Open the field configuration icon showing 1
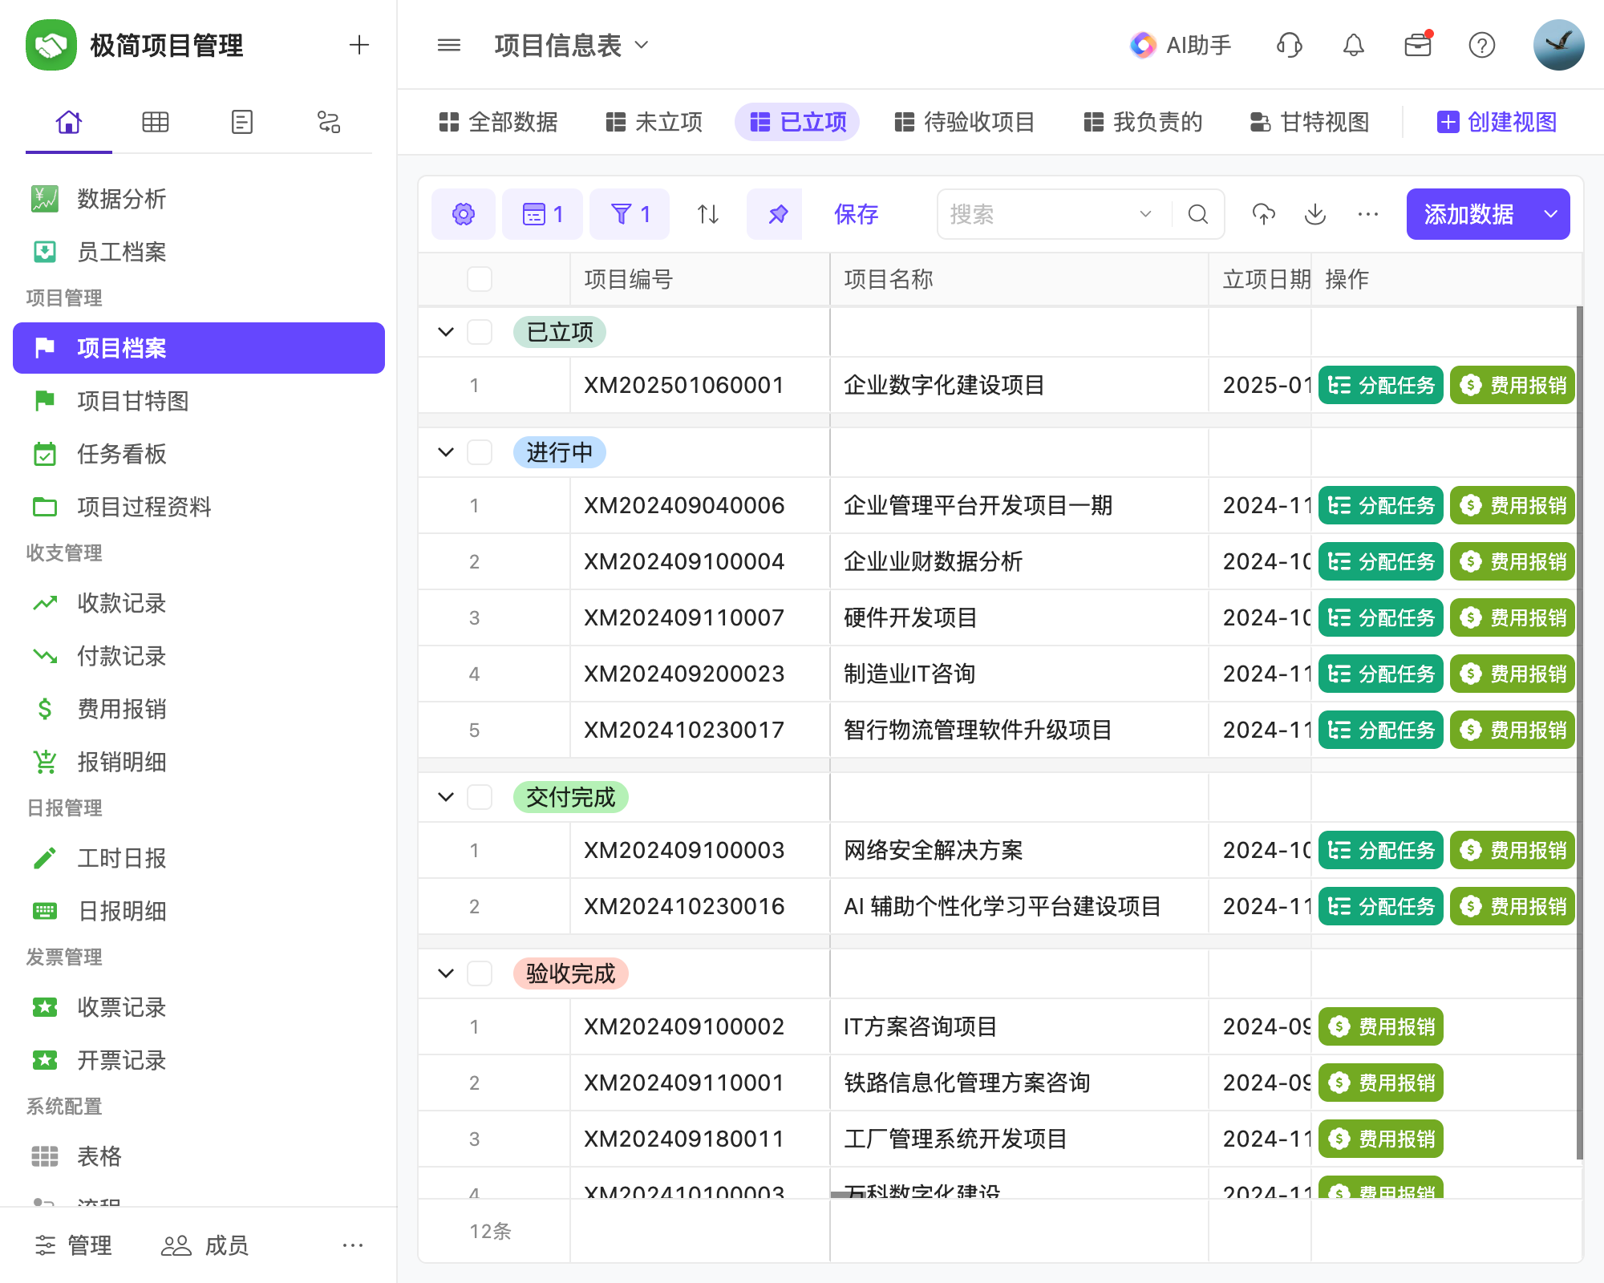Image resolution: width=1604 pixels, height=1283 pixels. tap(542, 214)
